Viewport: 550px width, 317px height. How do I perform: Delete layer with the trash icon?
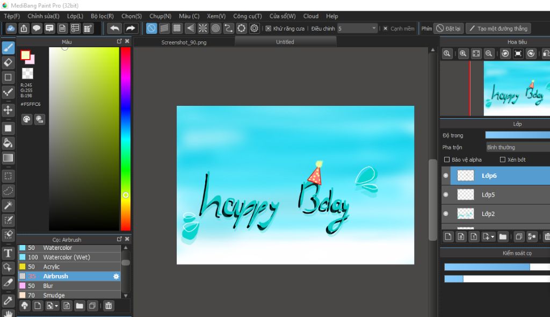[x=547, y=236]
